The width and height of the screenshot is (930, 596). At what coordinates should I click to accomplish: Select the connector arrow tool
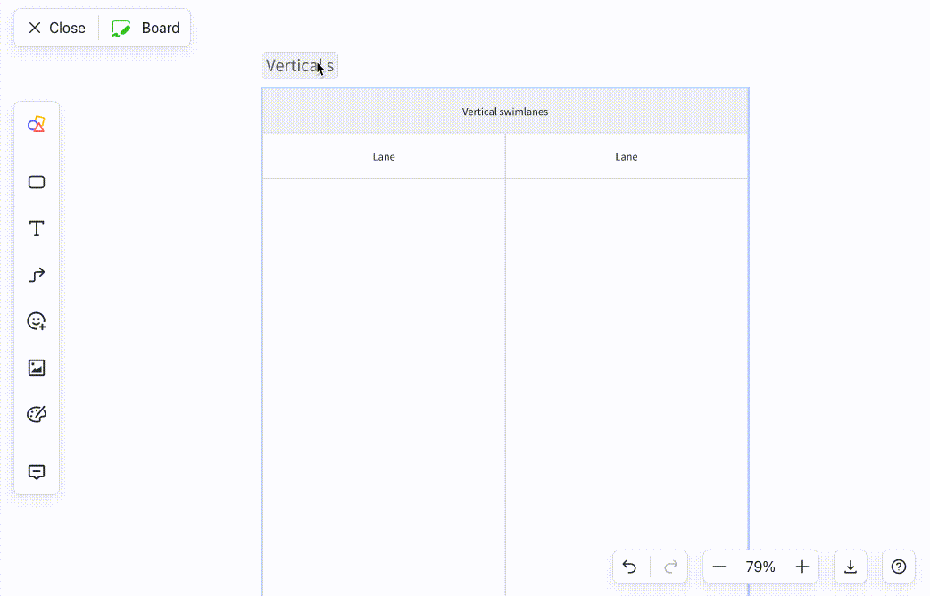[37, 276]
